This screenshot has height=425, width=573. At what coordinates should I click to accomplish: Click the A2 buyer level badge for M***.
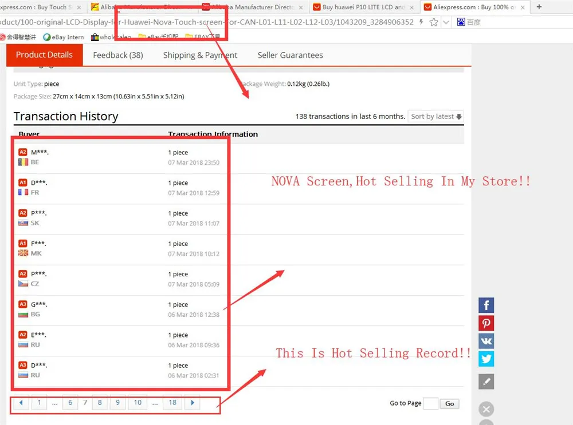click(x=23, y=152)
